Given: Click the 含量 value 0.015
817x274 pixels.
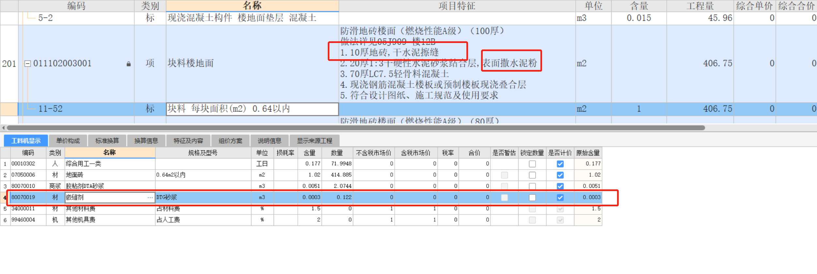Looking at the screenshot, I should (639, 18).
